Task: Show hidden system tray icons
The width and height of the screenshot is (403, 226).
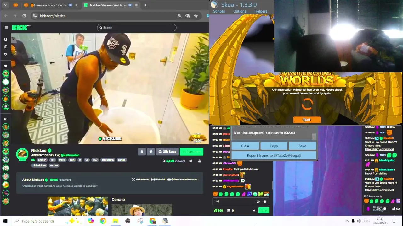Action: [x=347, y=221]
